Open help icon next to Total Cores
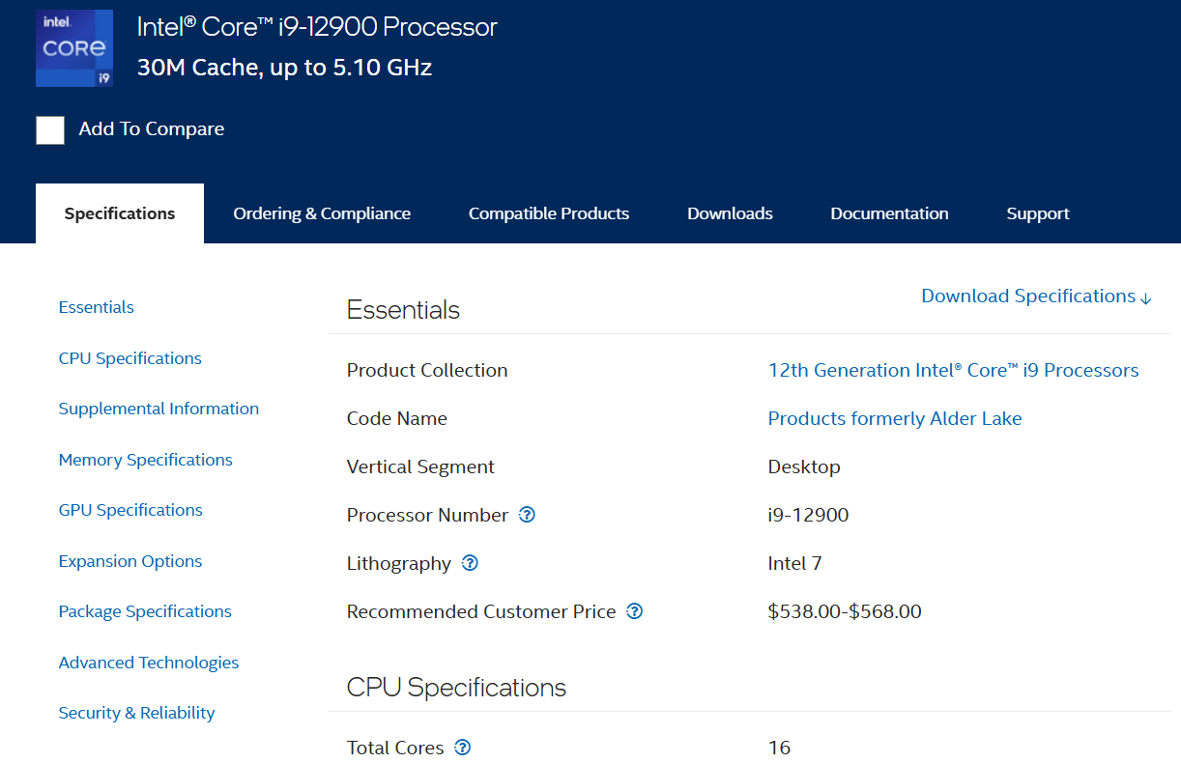This screenshot has width=1181, height=763. click(x=463, y=748)
